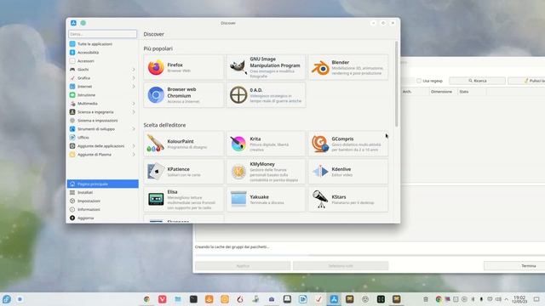Screen dimensions: 545x306
Task: Select the Accessibilità category
Action: pos(103,53)
